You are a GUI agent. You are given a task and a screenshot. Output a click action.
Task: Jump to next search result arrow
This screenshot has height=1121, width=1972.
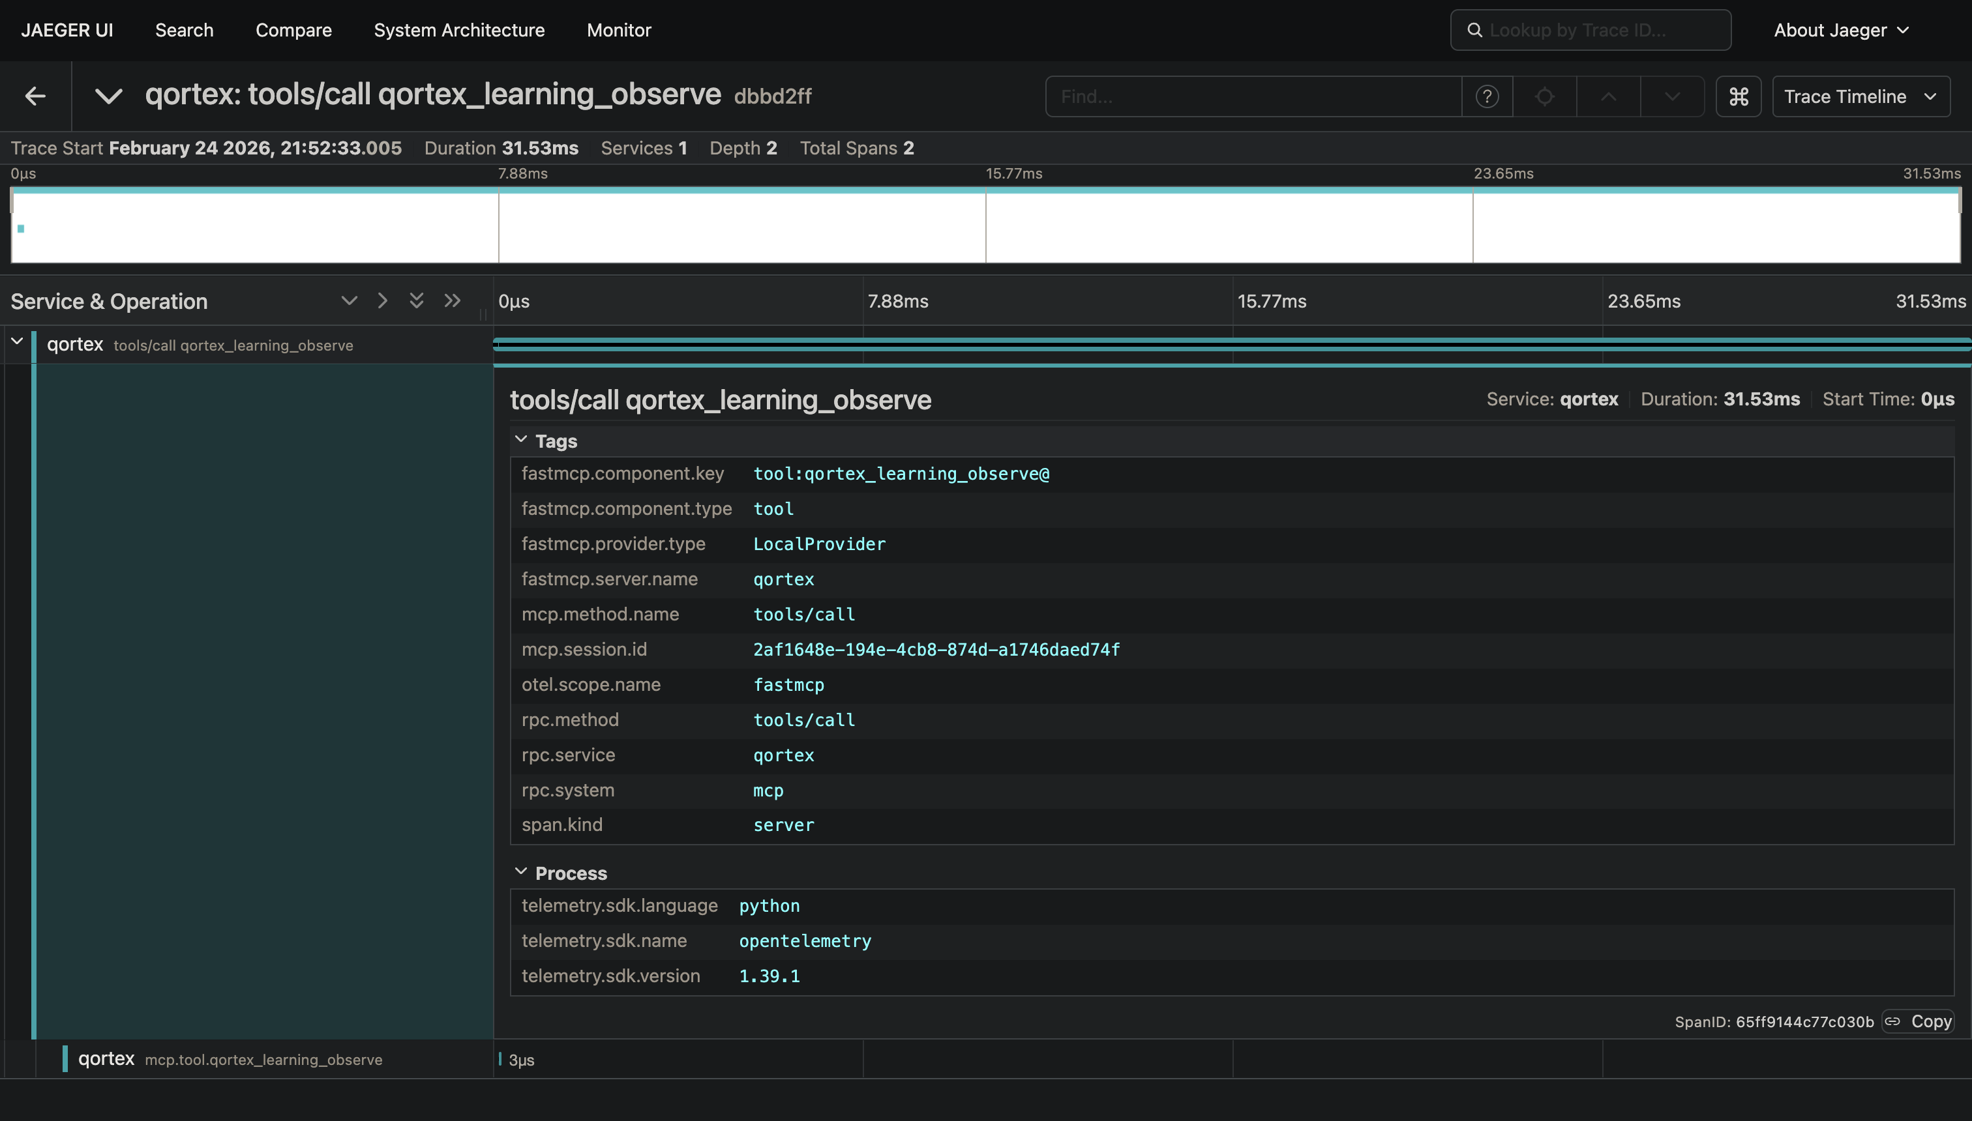pos(1671,96)
